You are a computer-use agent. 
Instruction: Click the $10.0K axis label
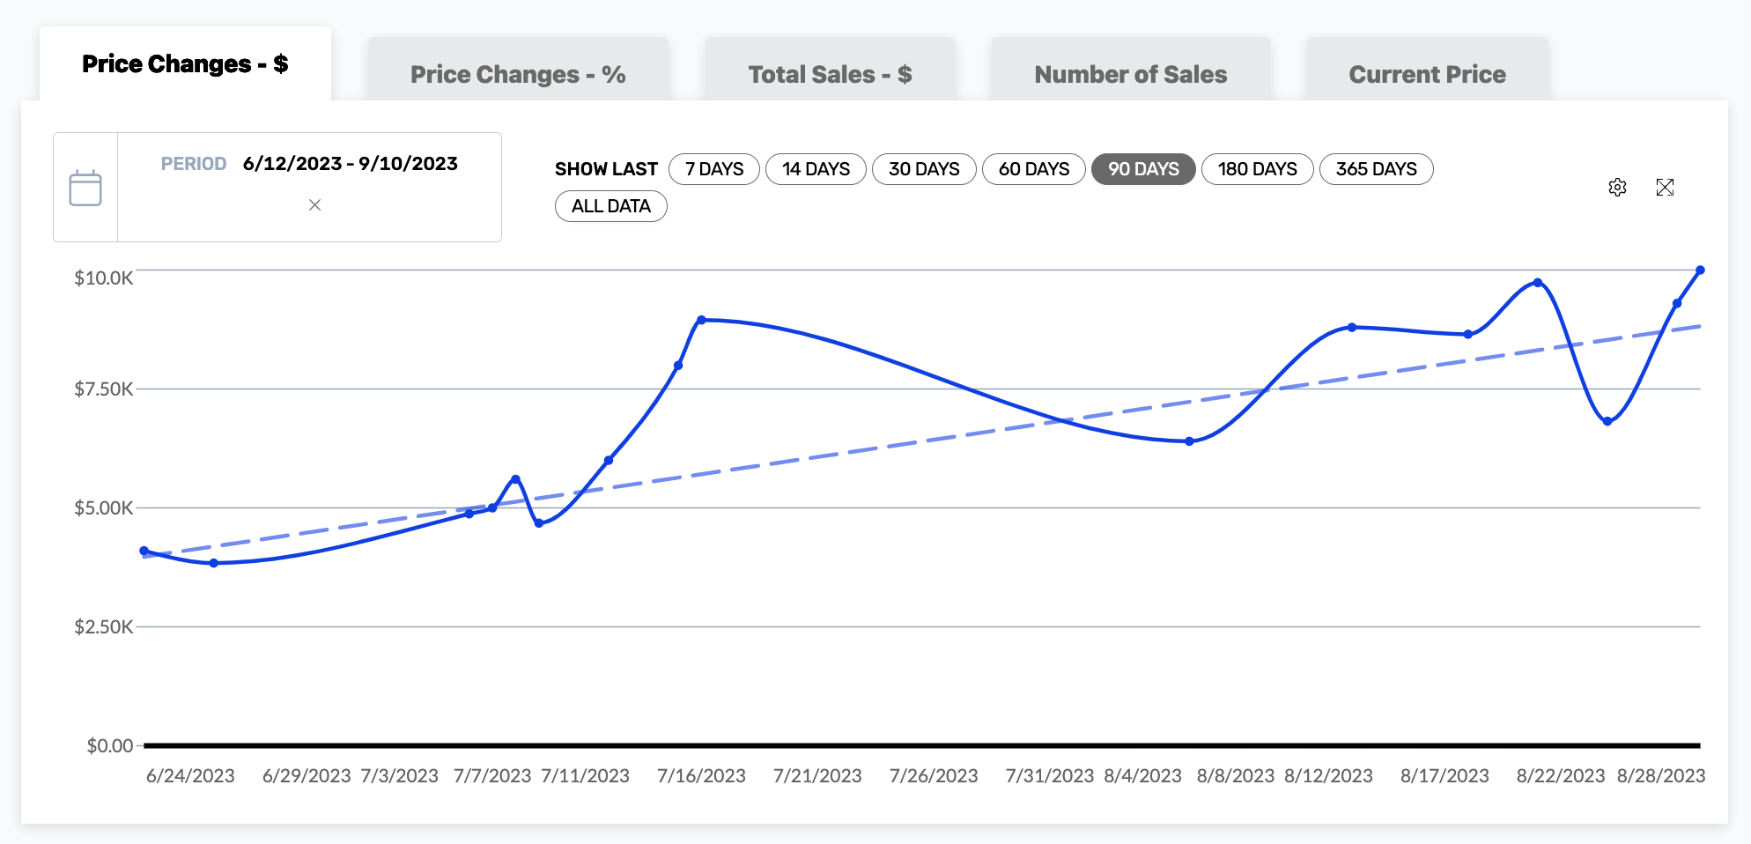pos(104,278)
